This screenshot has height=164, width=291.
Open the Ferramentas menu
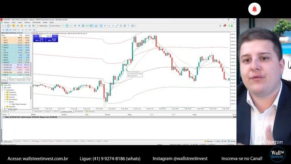coord(36,22)
